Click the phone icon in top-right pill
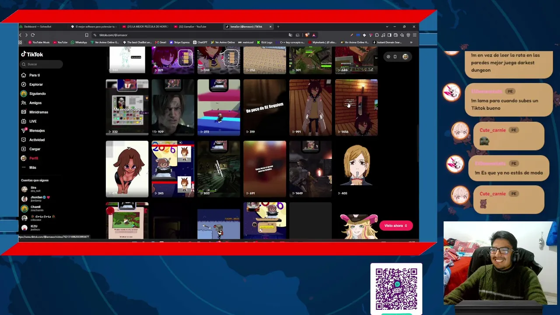 (x=395, y=56)
